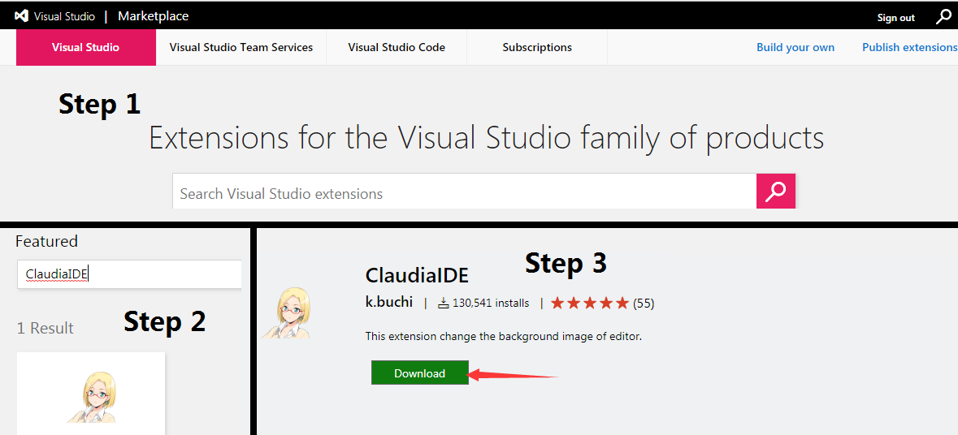Open publisher k.buchi's profile link
This screenshot has height=435, width=958.
tap(389, 303)
